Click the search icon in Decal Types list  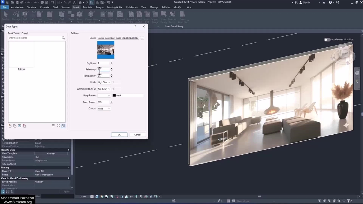click(63, 38)
